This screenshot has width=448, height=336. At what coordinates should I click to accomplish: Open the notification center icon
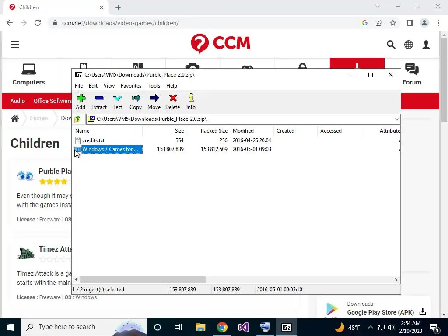point(434,327)
